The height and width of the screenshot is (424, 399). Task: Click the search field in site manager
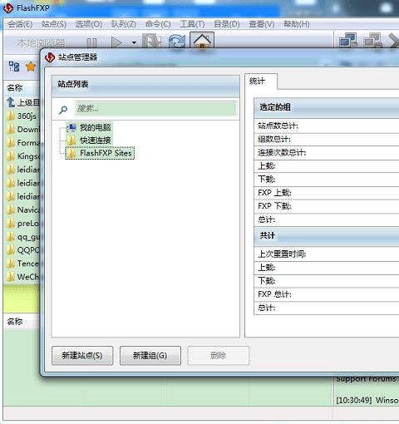(155, 108)
